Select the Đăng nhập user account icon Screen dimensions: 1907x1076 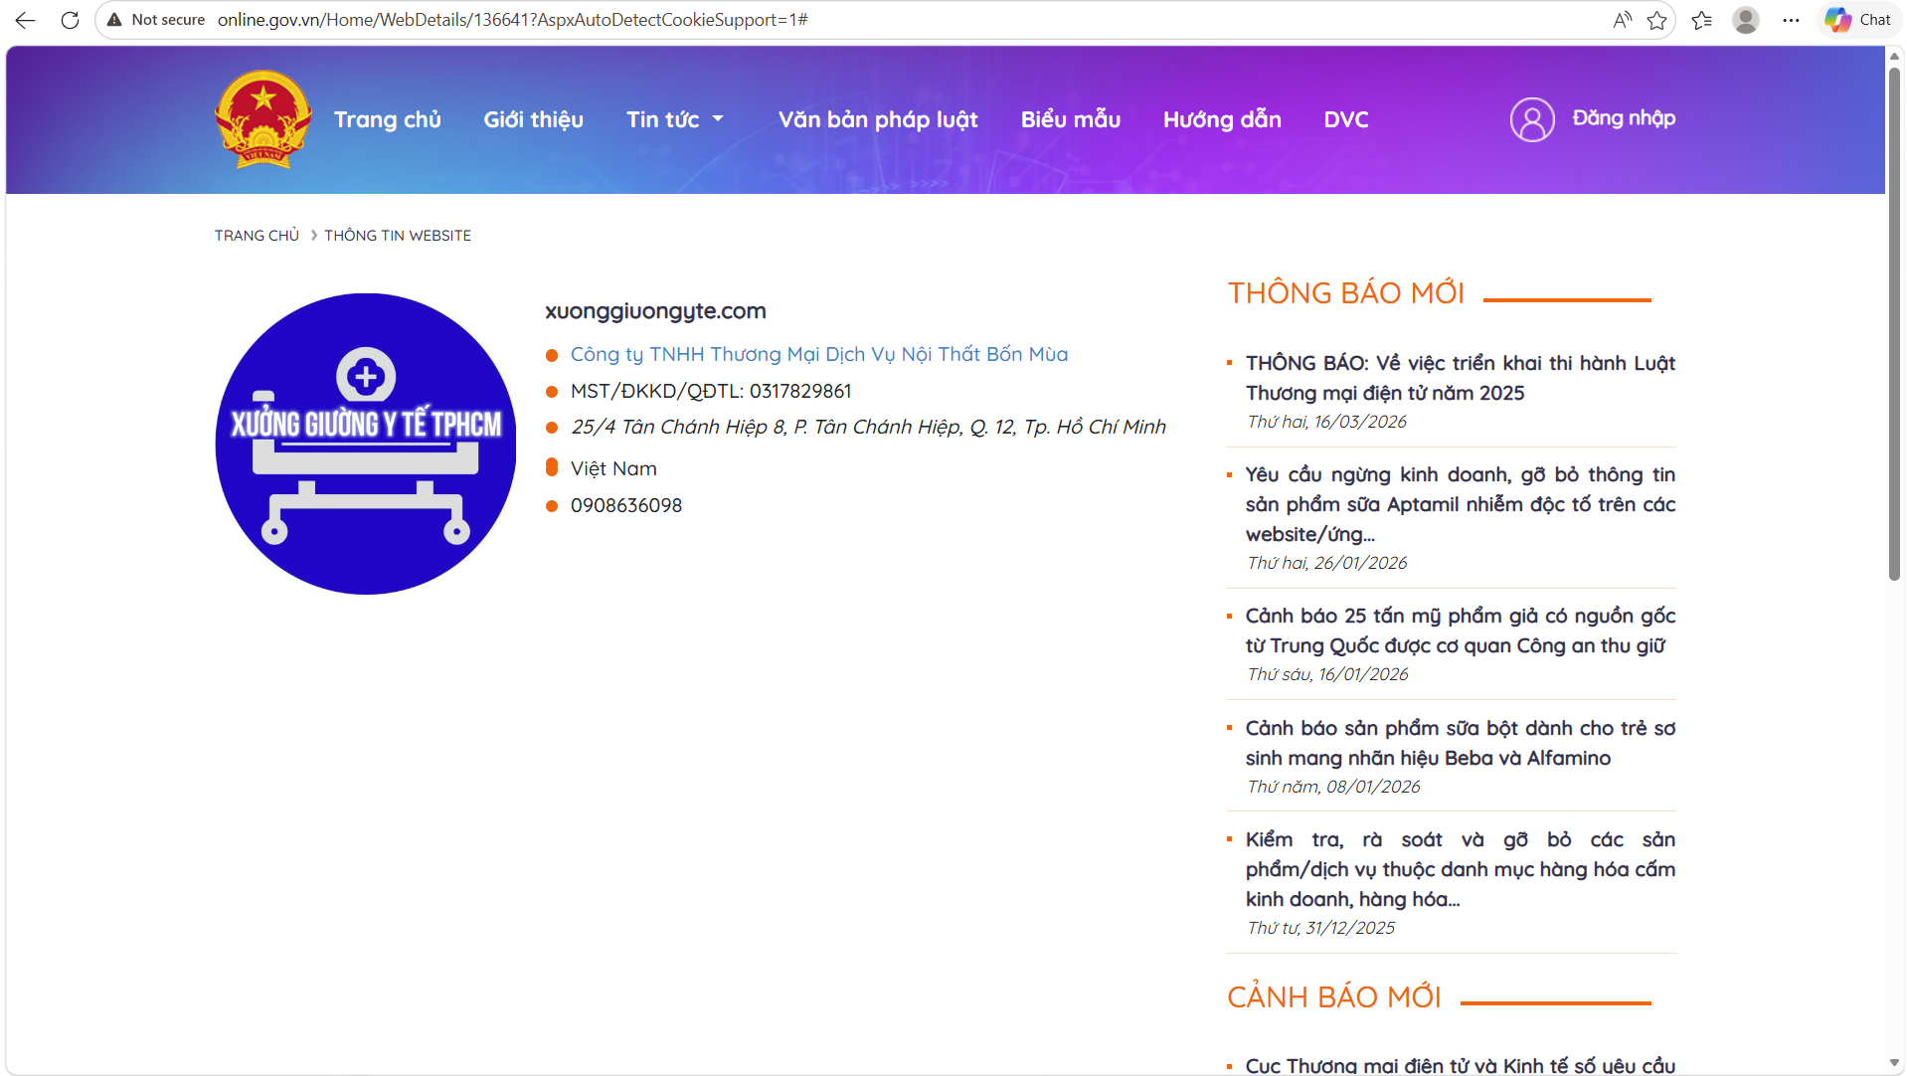tap(1531, 118)
